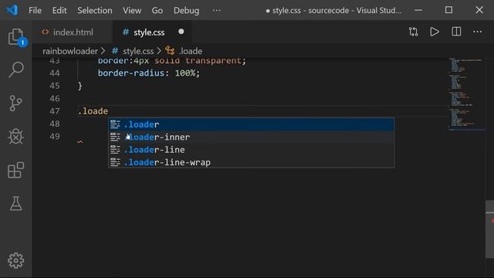
Task: Open the Edit menu
Action: (x=59, y=10)
